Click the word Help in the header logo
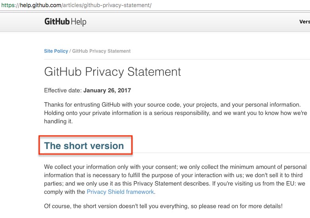 [79, 22]
